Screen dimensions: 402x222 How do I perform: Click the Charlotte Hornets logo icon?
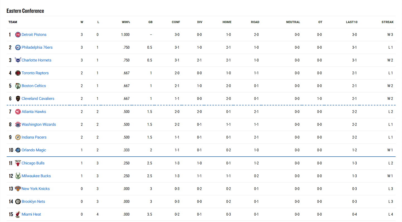18,60
